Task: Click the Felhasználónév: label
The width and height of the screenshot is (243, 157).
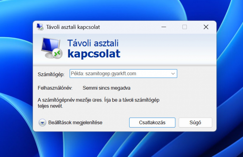Action: coord(55,87)
